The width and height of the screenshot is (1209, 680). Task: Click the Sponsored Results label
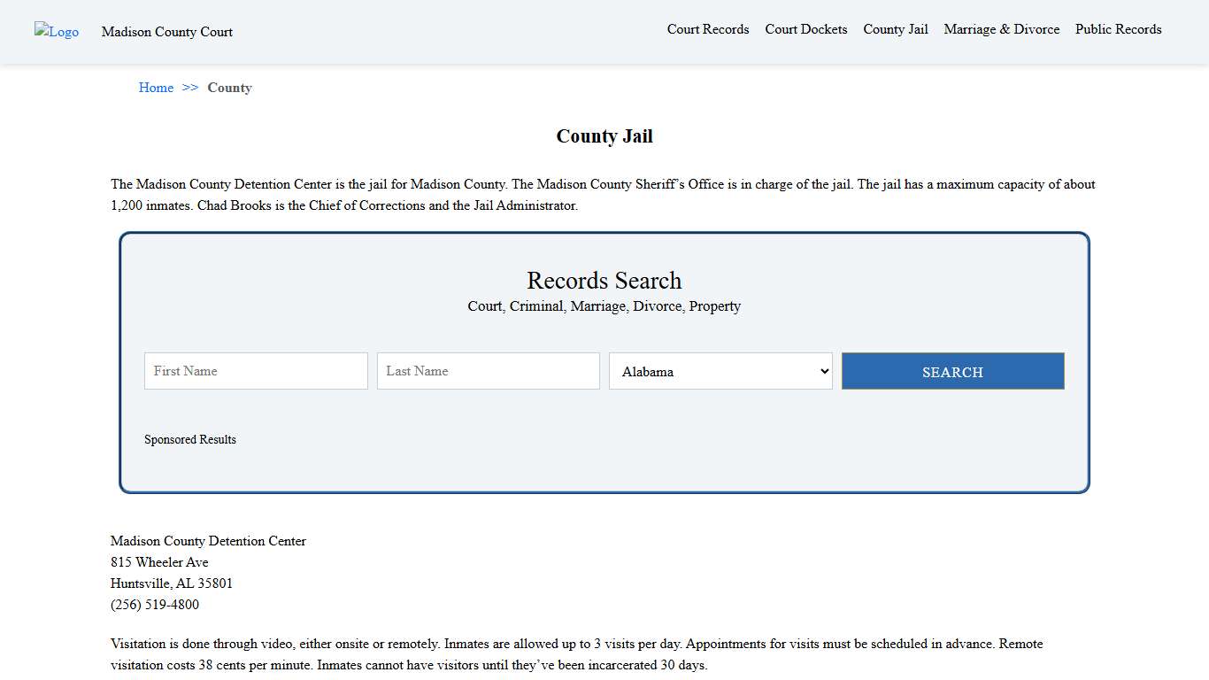pos(190,439)
